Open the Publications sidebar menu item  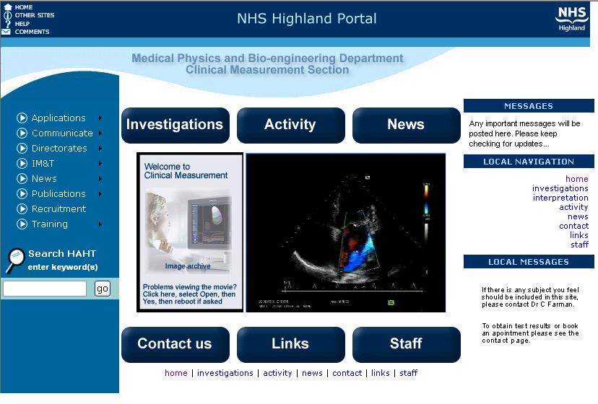(x=58, y=193)
